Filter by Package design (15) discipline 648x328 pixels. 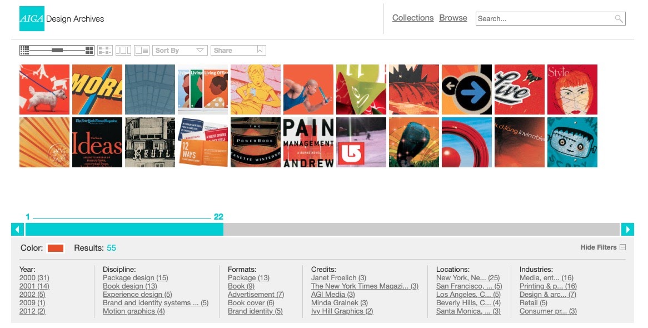point(136,278)
